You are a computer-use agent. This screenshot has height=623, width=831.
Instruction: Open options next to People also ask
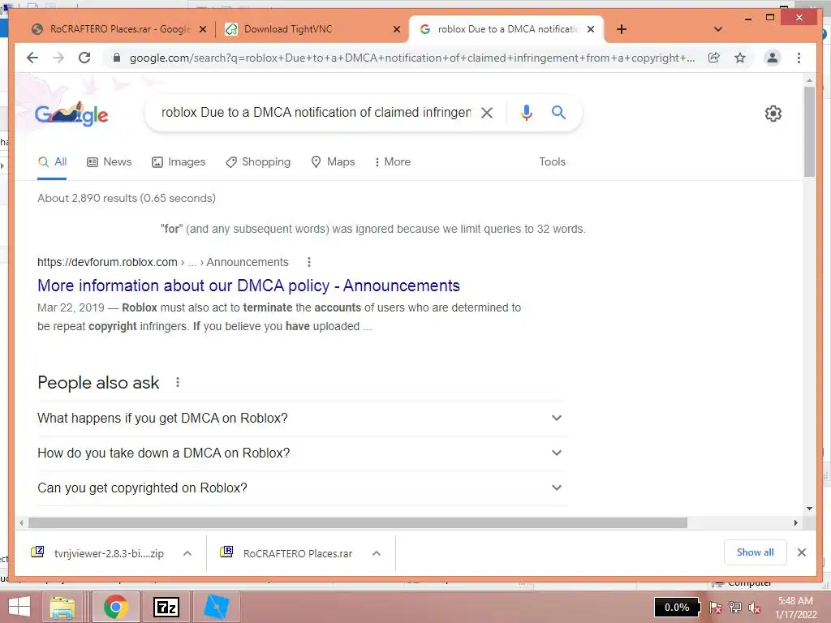pos(178,383)
